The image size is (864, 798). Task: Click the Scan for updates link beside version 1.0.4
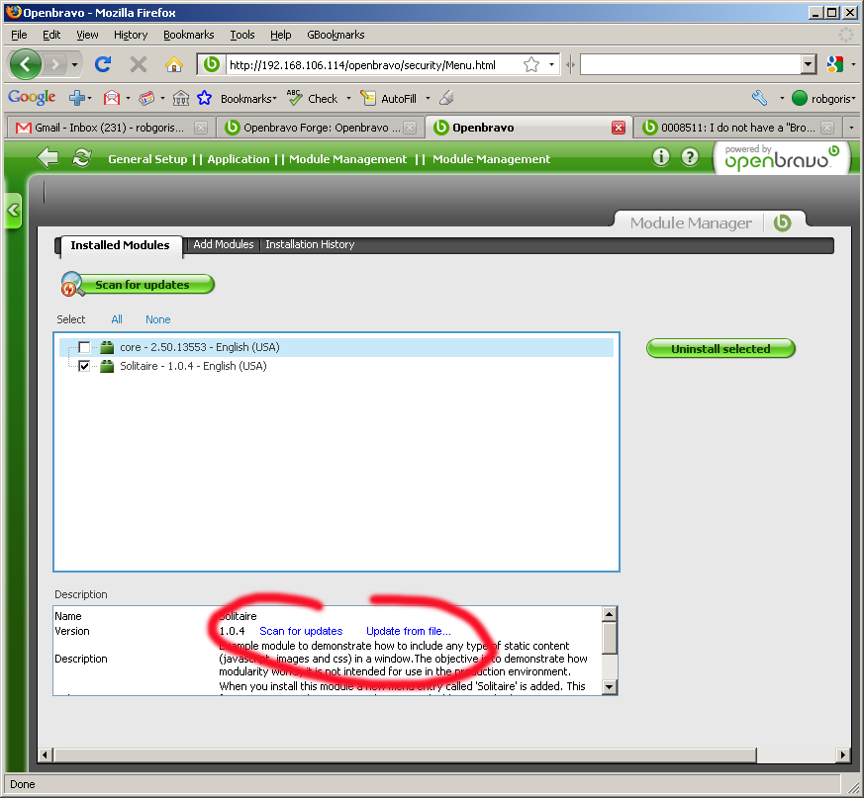[301, 631]
